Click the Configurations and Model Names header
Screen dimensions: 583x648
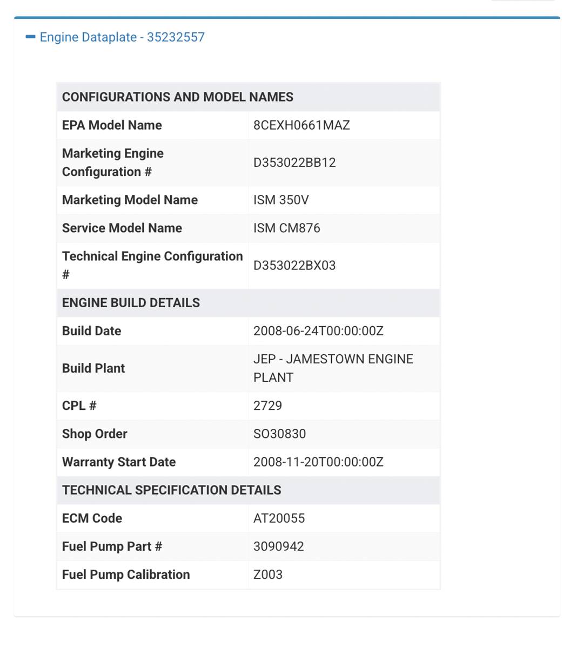coord(178,97)
